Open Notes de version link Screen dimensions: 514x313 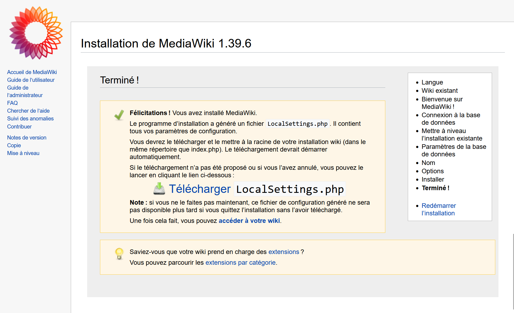[27, 138]
